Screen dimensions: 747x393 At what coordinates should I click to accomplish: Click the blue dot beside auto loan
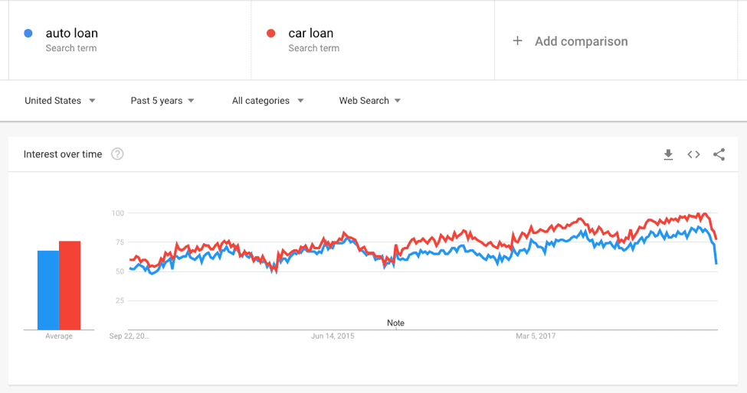tap(28, 34)
